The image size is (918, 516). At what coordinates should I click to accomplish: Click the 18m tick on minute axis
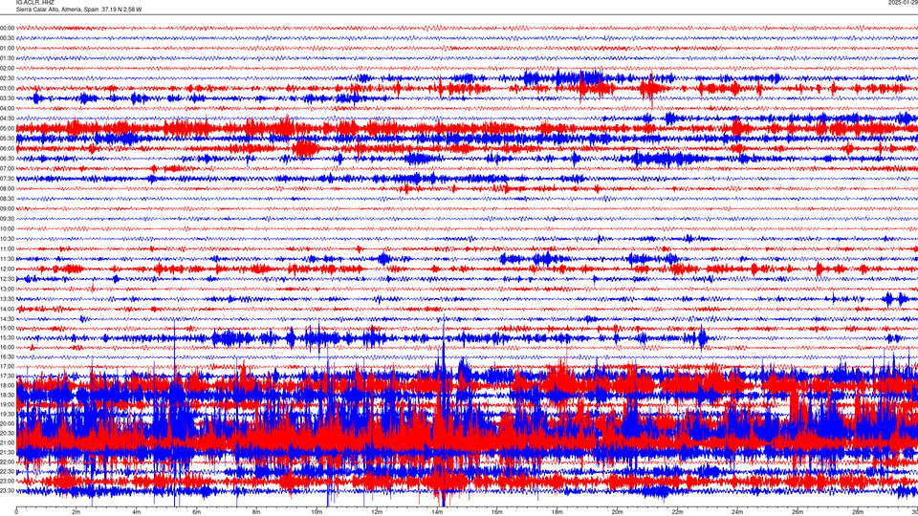[x=557, y=512]
